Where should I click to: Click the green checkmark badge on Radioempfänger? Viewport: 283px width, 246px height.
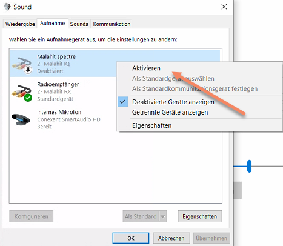pos(28,98)
